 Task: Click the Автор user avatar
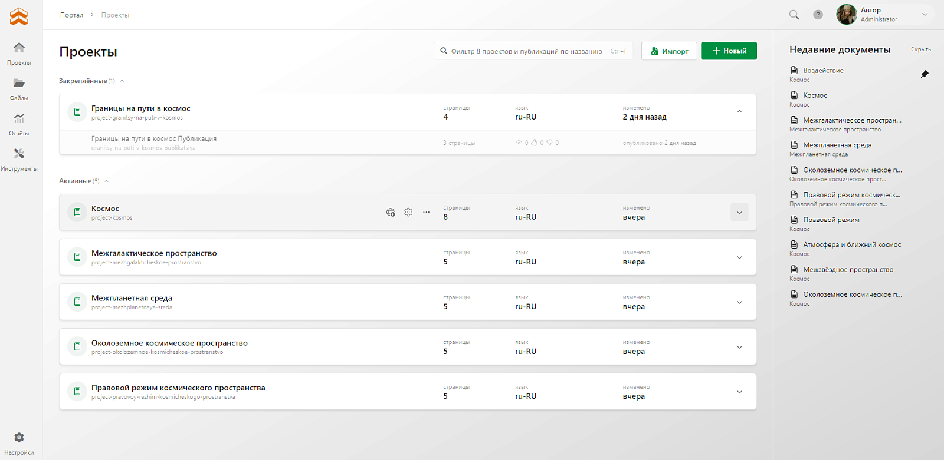(x=847, y=15)
